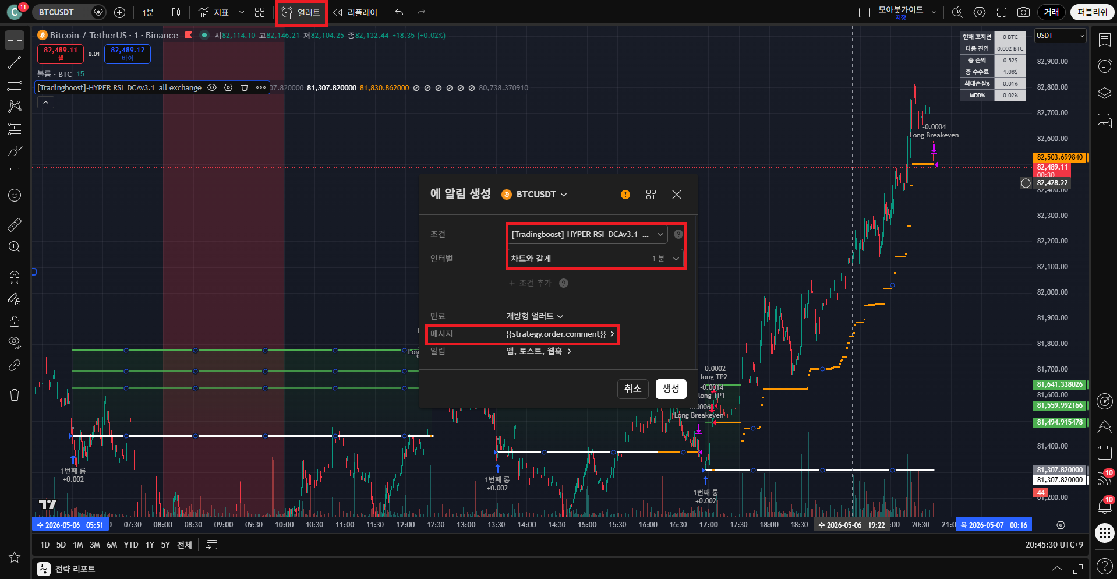Click the Replay button in top toolbar
Screen dimensions: 1117x579
(355, 12)
